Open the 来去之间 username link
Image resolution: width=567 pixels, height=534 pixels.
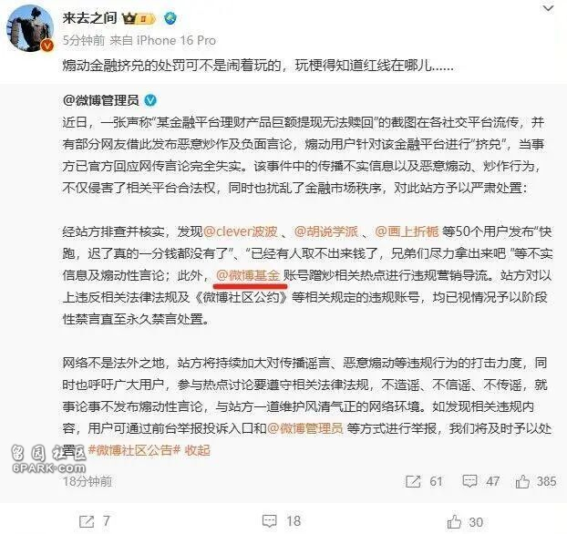(89, 17)
